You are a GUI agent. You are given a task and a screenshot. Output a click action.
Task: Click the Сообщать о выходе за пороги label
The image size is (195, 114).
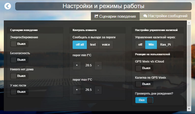coord(94,37)
